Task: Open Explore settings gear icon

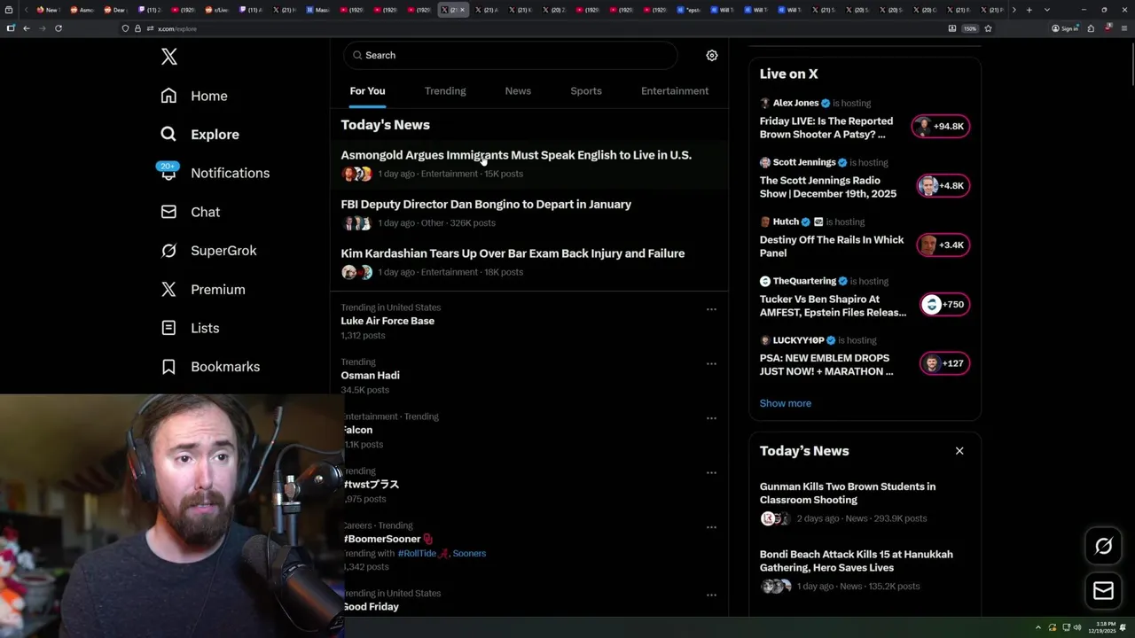Action: (x=711, y=55)
